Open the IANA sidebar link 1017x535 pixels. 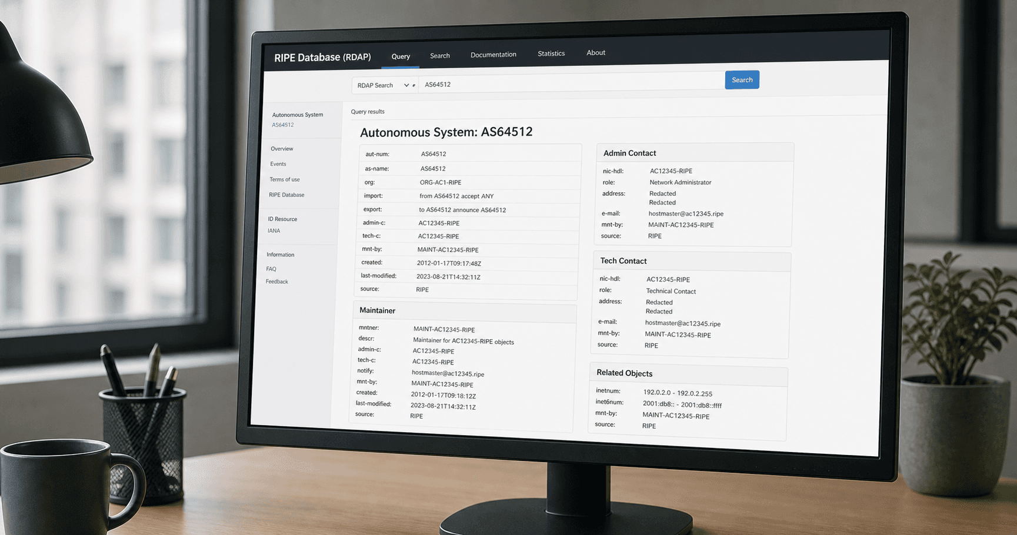click(x=274, y=231)
